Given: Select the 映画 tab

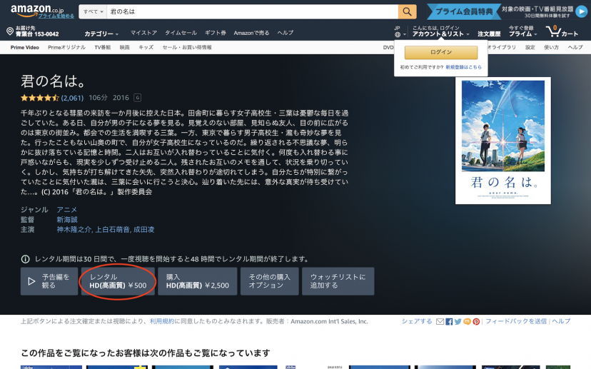Looking at the screenshot, I should 124,48.
